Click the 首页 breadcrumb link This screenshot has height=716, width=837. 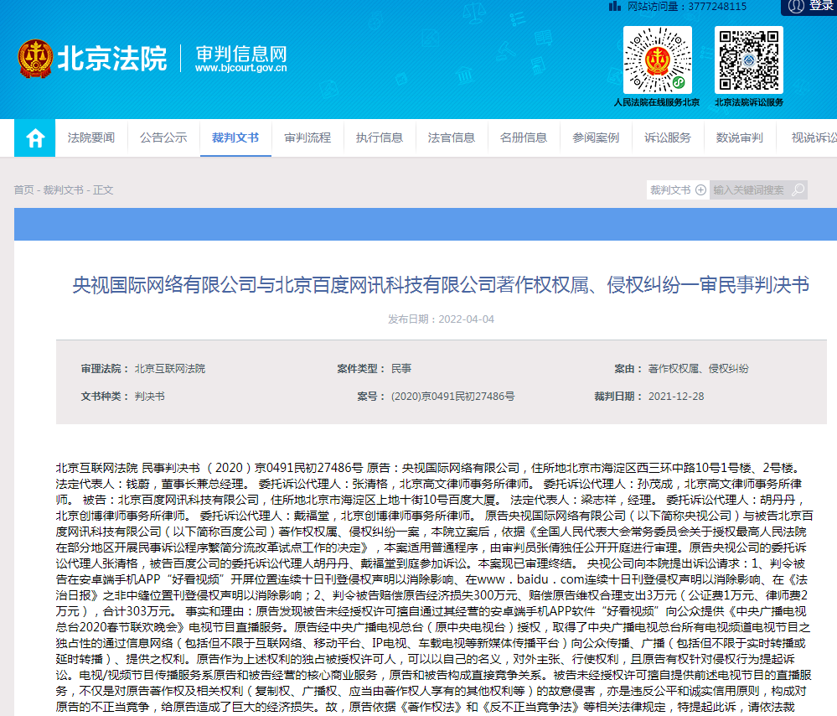coord(23,190)
